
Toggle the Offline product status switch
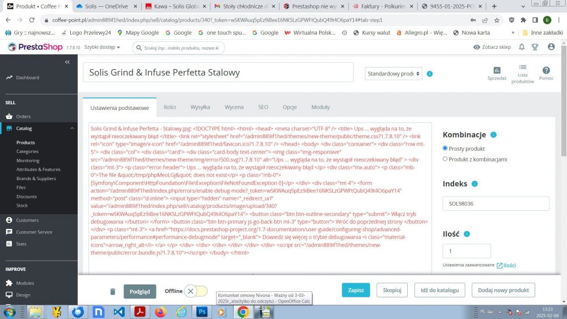(x=196, y=291)
